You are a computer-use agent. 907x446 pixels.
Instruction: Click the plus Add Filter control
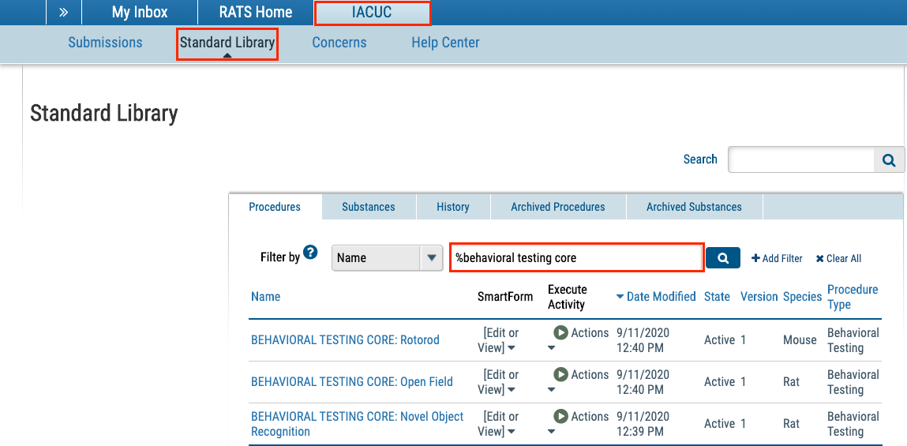coord(777,259)
